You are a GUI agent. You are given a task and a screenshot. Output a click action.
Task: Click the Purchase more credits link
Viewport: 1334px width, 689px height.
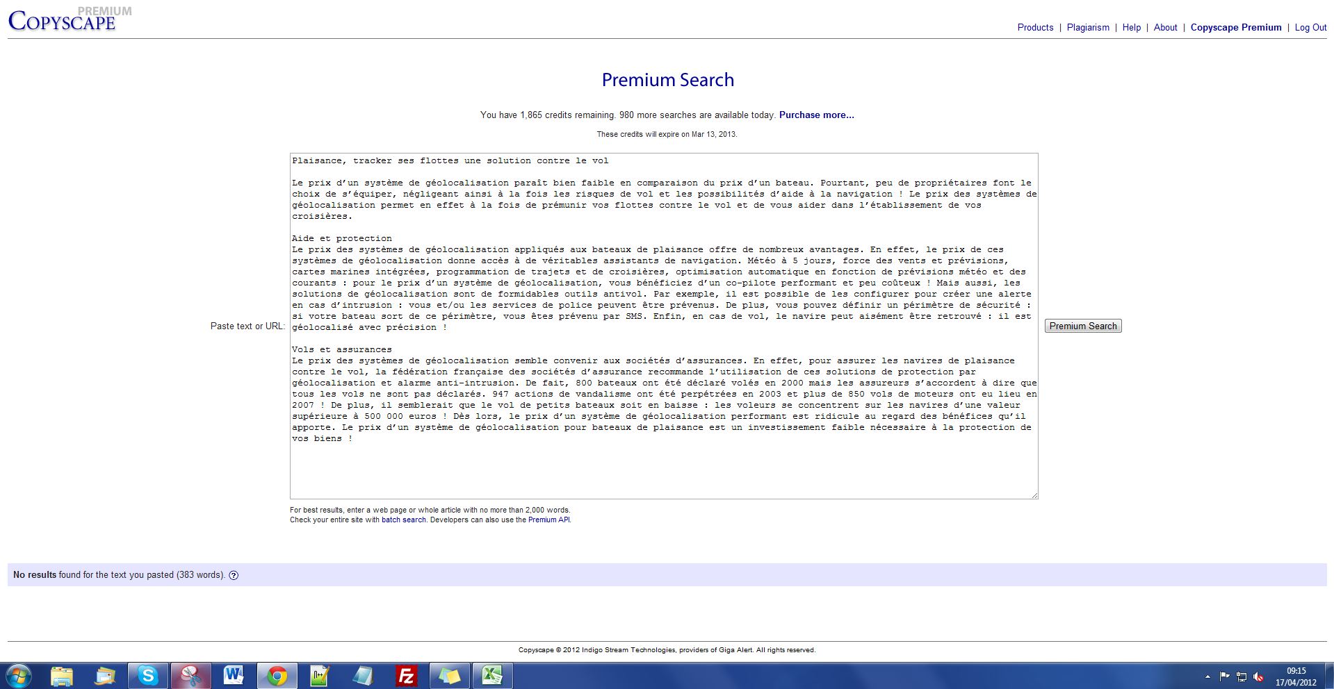(x=816, y=115)
